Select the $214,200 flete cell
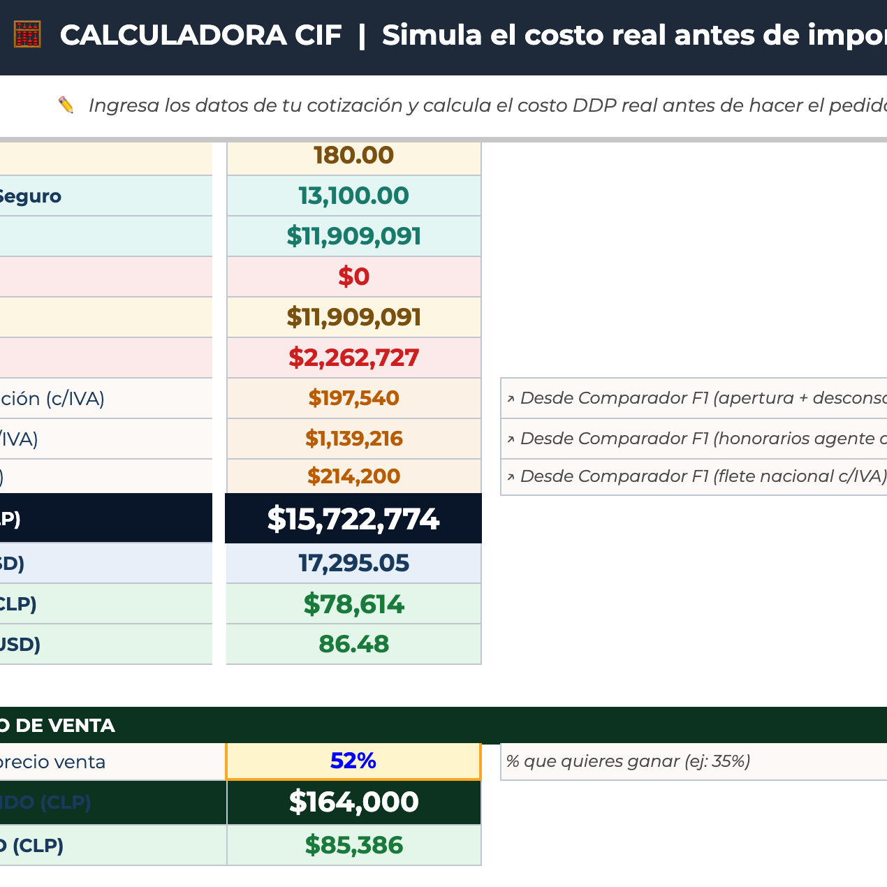Screen dimensions: 887x887 tap(353, 477)
